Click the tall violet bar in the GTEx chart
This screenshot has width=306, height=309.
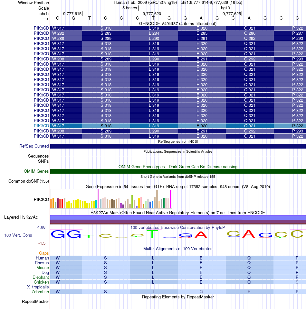98,199
